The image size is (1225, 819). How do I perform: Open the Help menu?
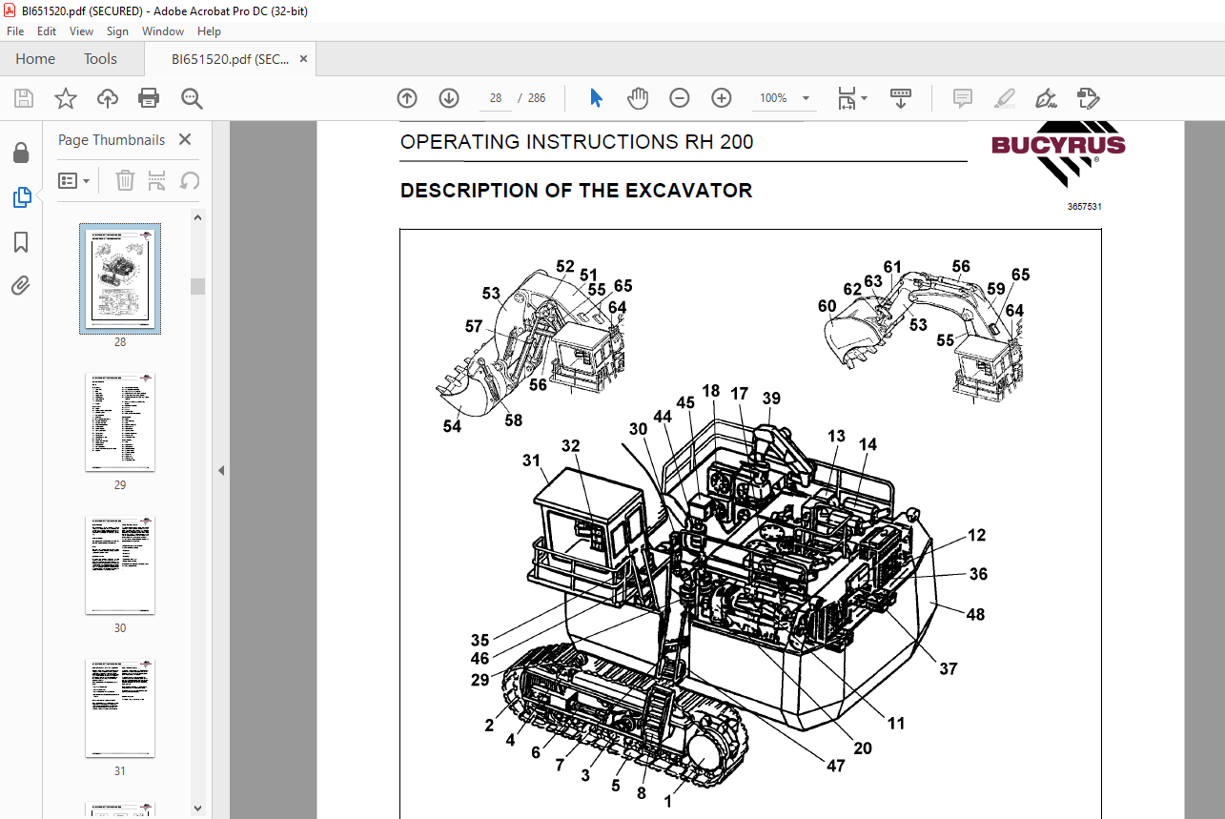pos(209,31)
